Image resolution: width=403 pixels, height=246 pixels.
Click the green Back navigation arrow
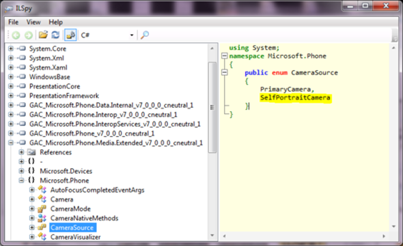coord(16,35)
